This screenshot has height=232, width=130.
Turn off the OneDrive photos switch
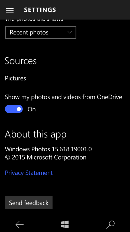pos(14,109)
